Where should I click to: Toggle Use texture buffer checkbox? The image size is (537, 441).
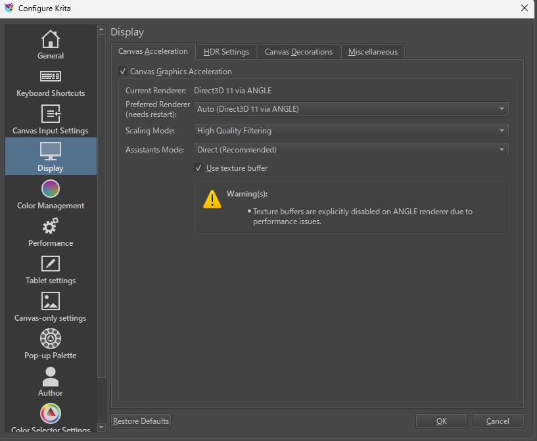tap(198, 168)
